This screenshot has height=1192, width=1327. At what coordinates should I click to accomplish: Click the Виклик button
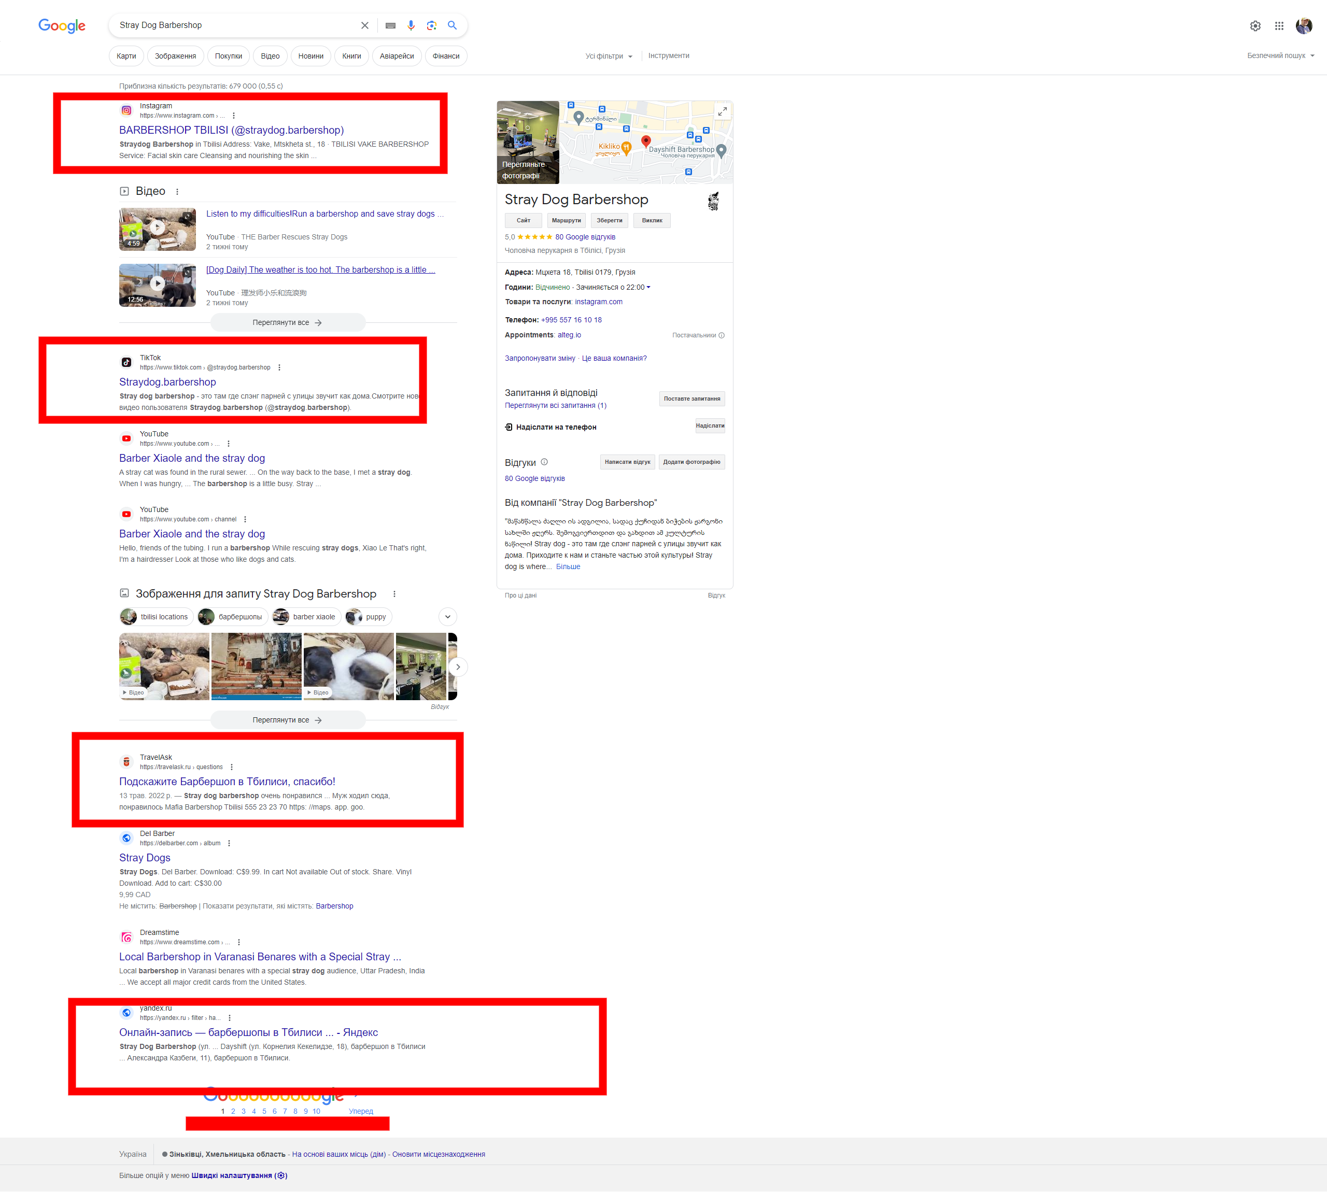[652, 221]
